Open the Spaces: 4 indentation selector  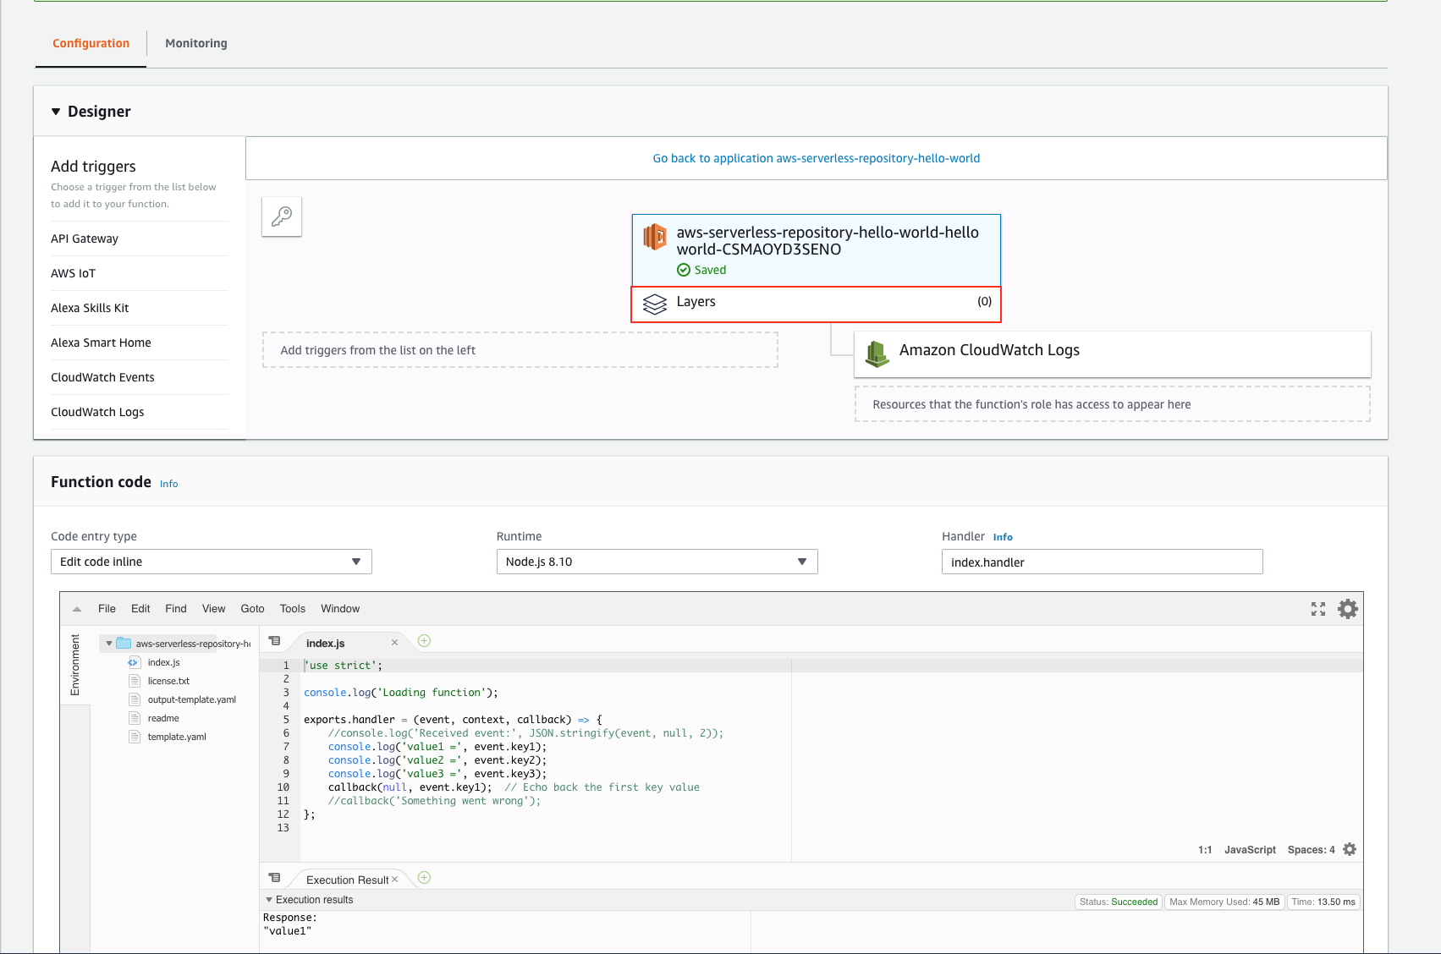(1311, 850)
